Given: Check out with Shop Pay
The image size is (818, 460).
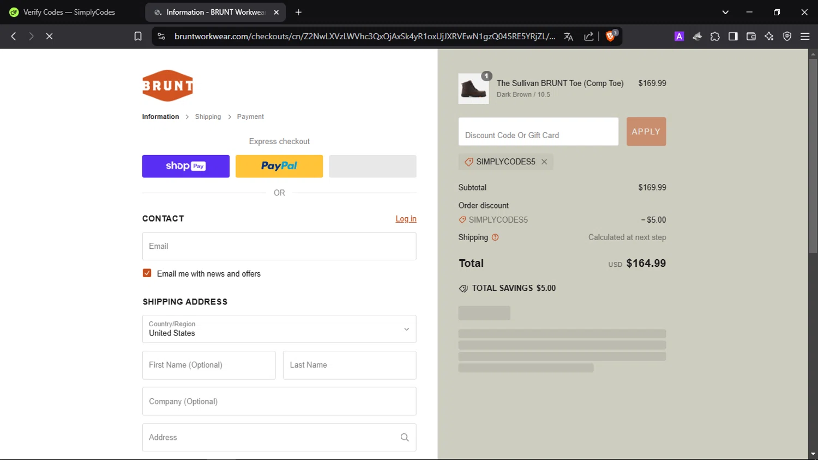Looking at the screenshot, I should coord(186,166).
